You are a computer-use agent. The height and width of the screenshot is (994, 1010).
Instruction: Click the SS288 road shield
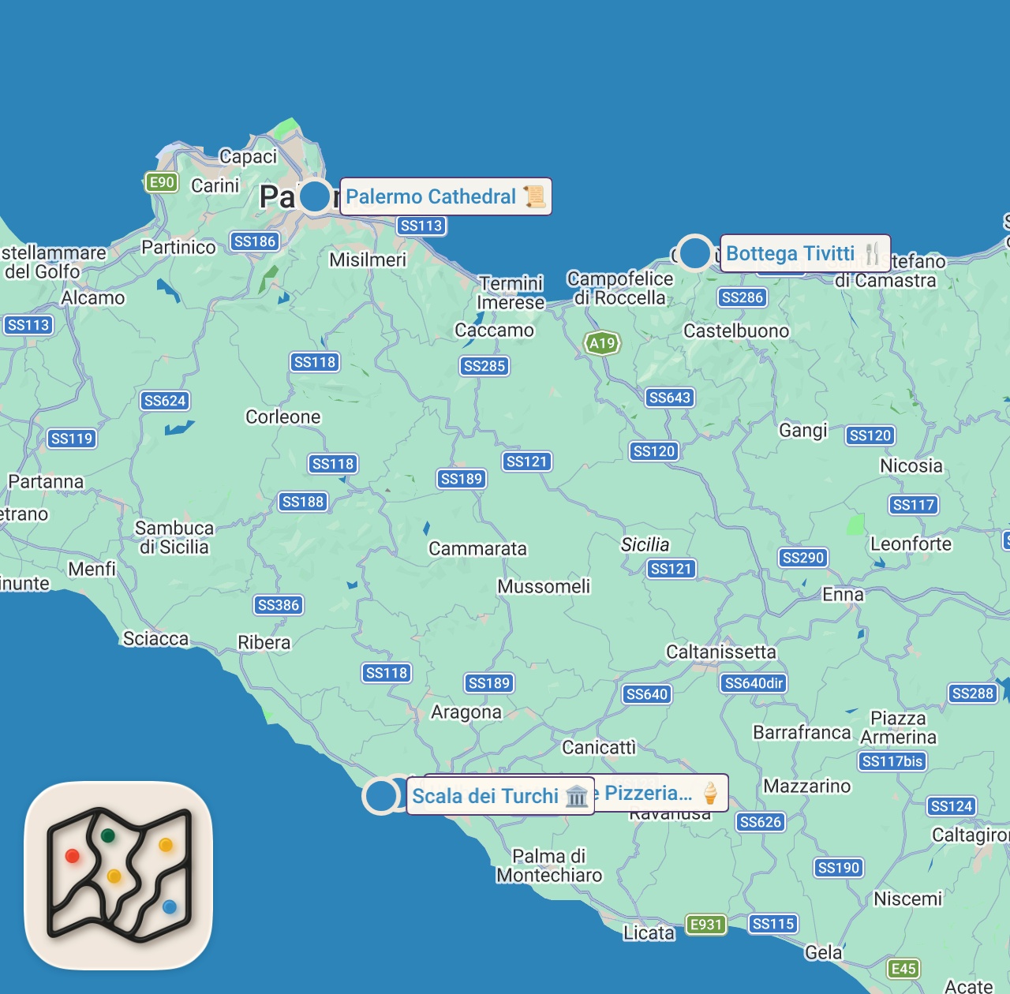click(973, 693)
